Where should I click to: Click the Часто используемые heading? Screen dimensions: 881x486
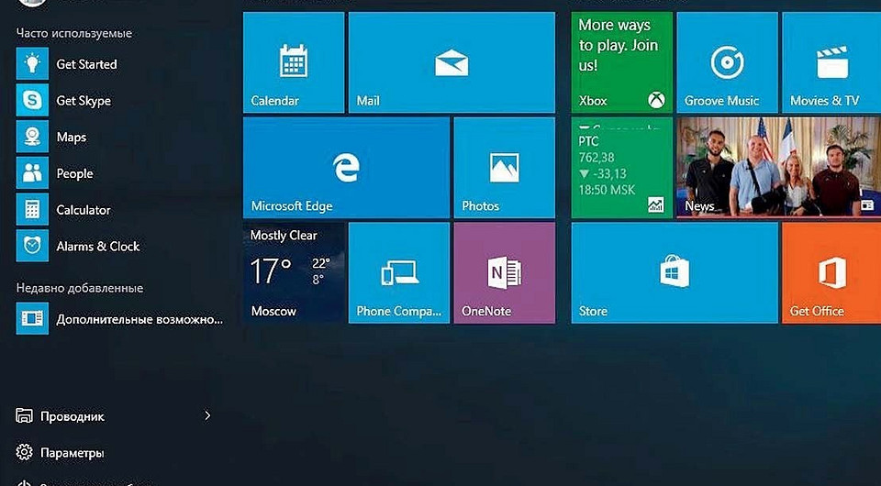(x=74, y=34)
